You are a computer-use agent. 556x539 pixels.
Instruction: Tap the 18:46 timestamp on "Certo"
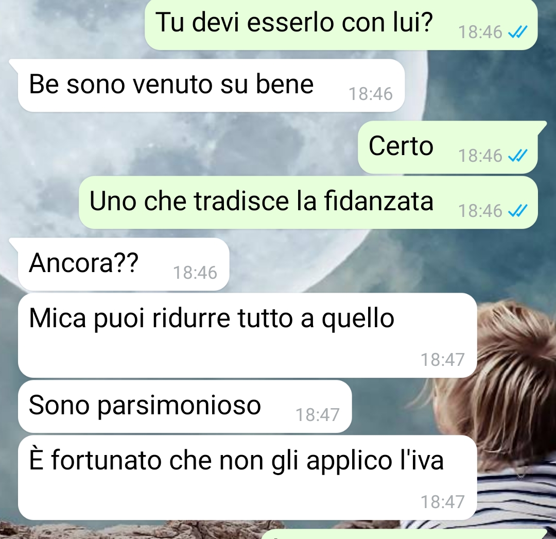pos(480,156)
